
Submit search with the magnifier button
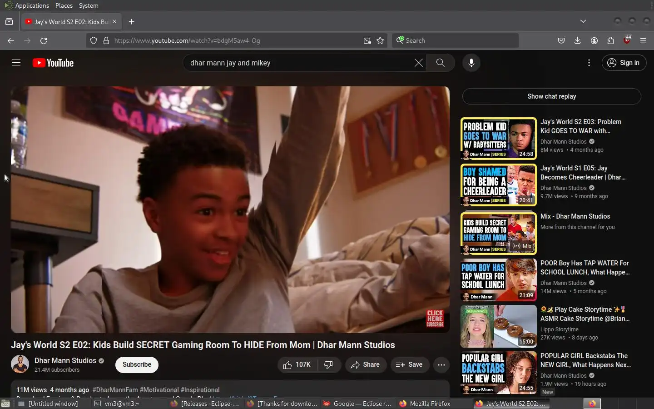coord(440,63)
